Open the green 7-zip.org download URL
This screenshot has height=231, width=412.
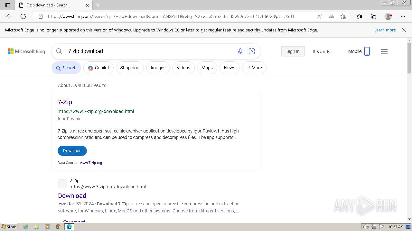click(x=96, y=111)
